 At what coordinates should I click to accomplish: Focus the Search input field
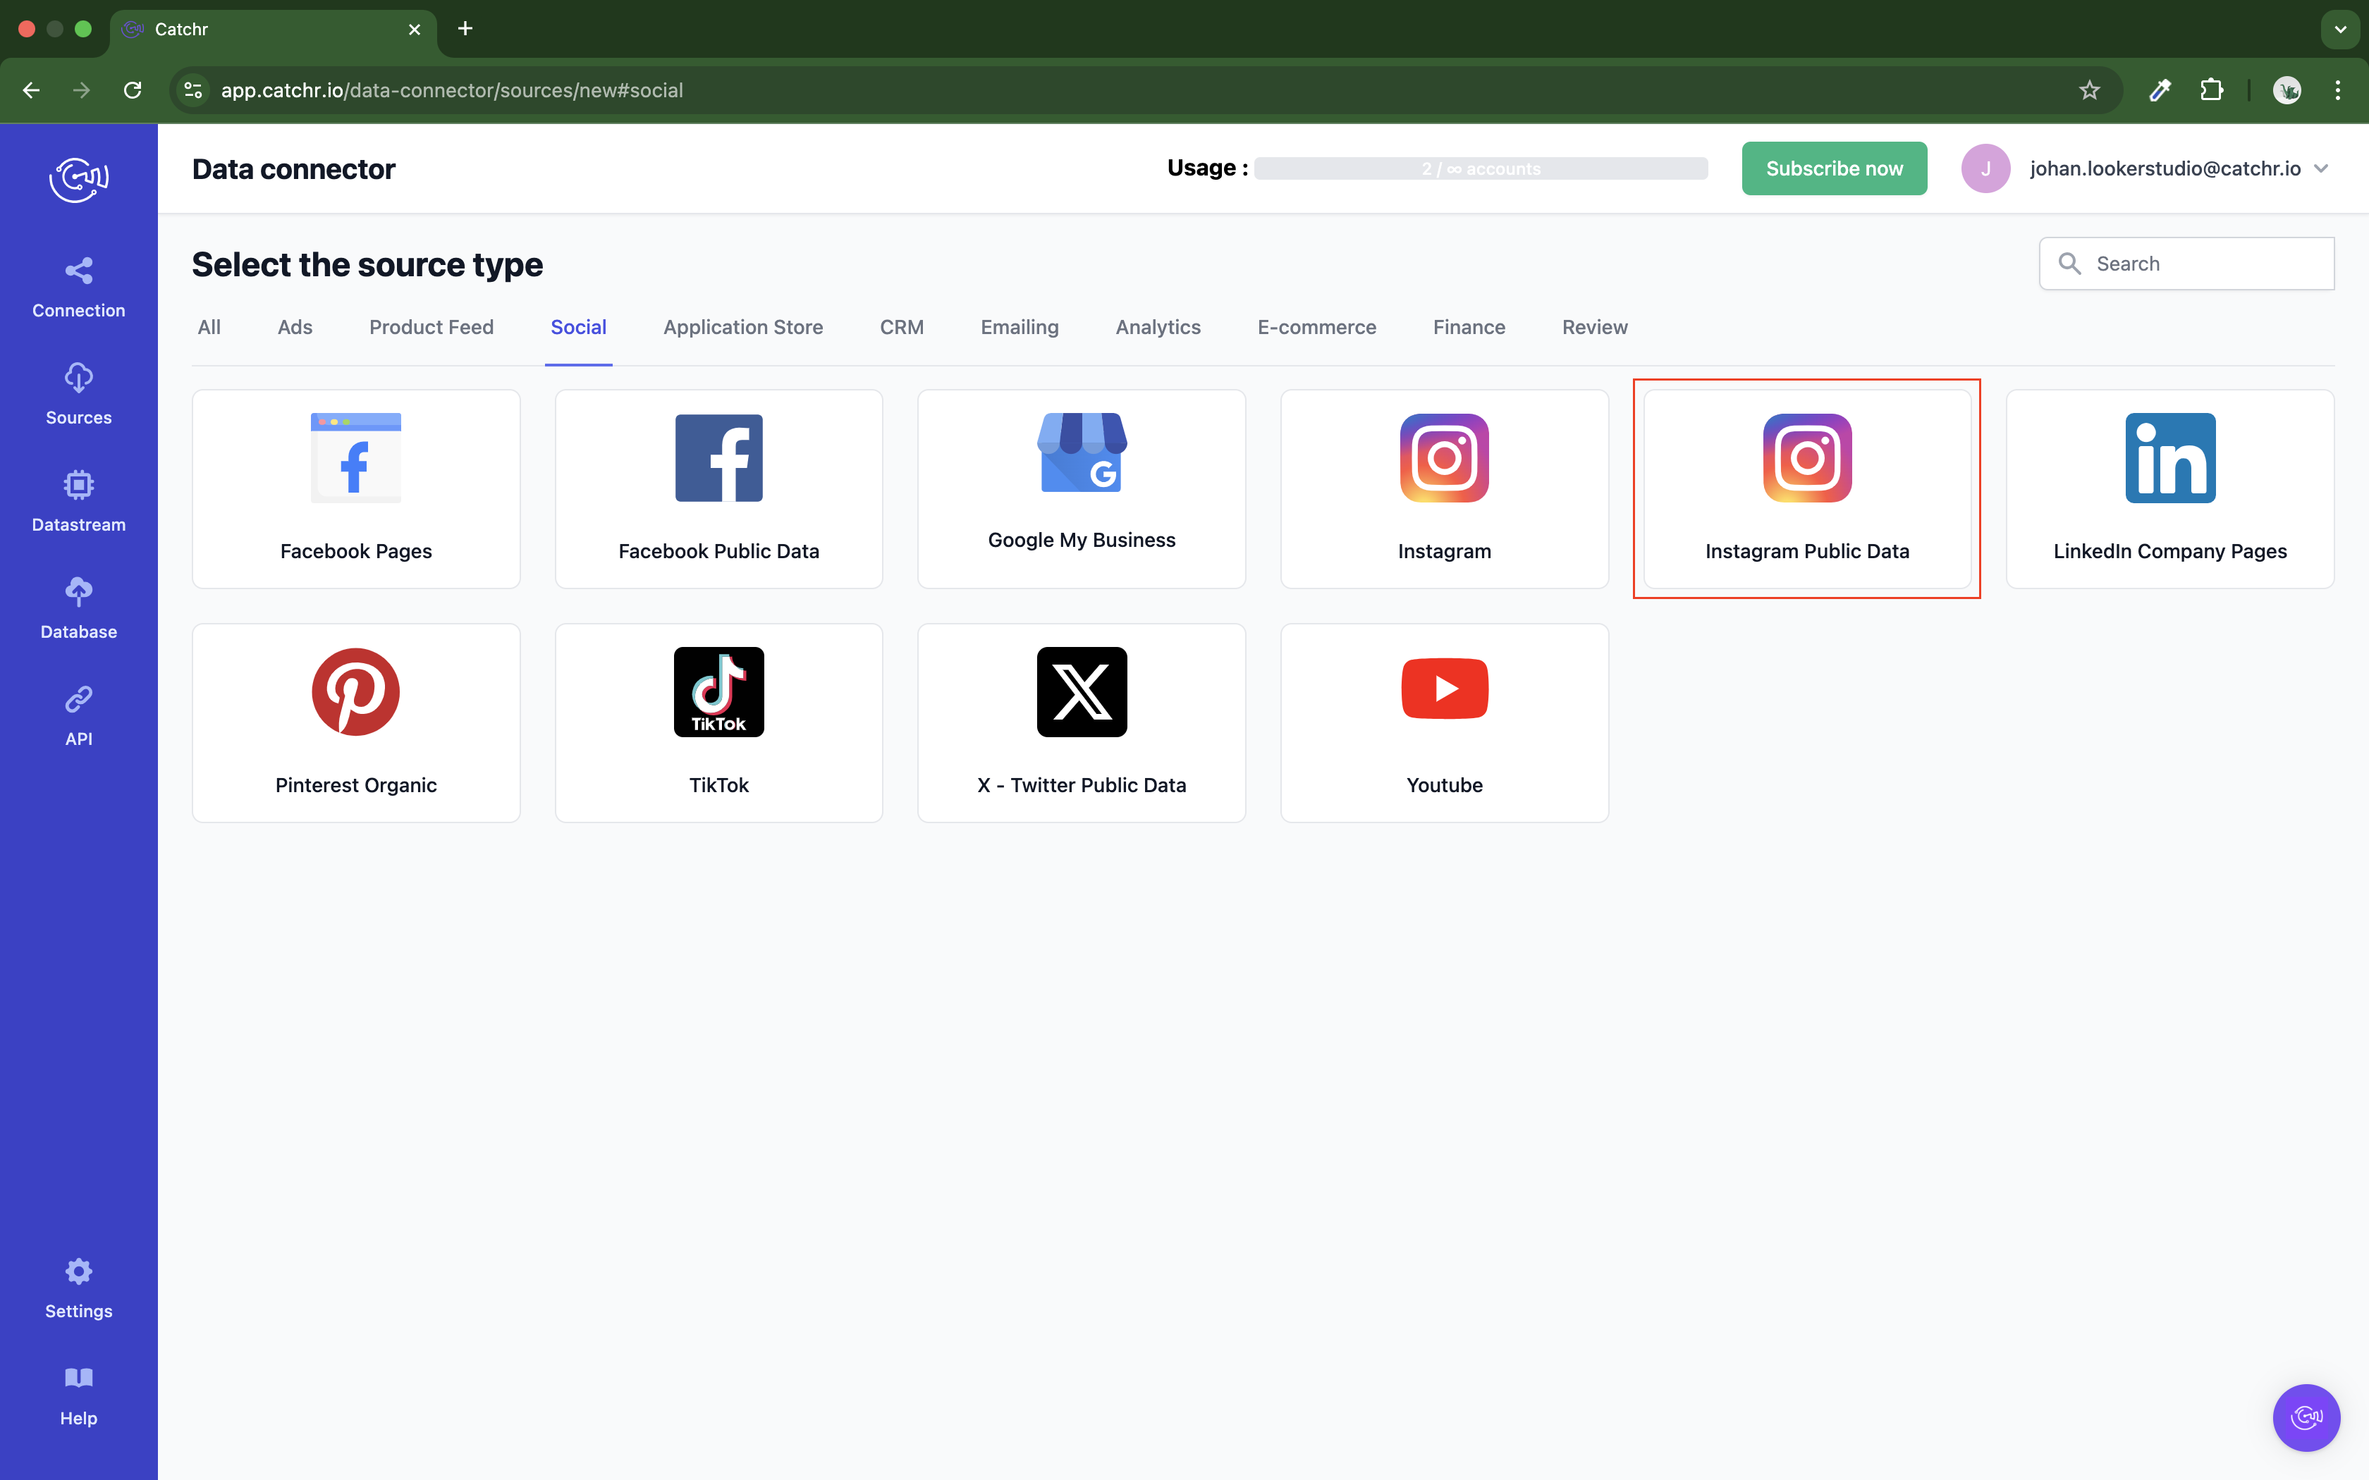(x=2186, y=264)
